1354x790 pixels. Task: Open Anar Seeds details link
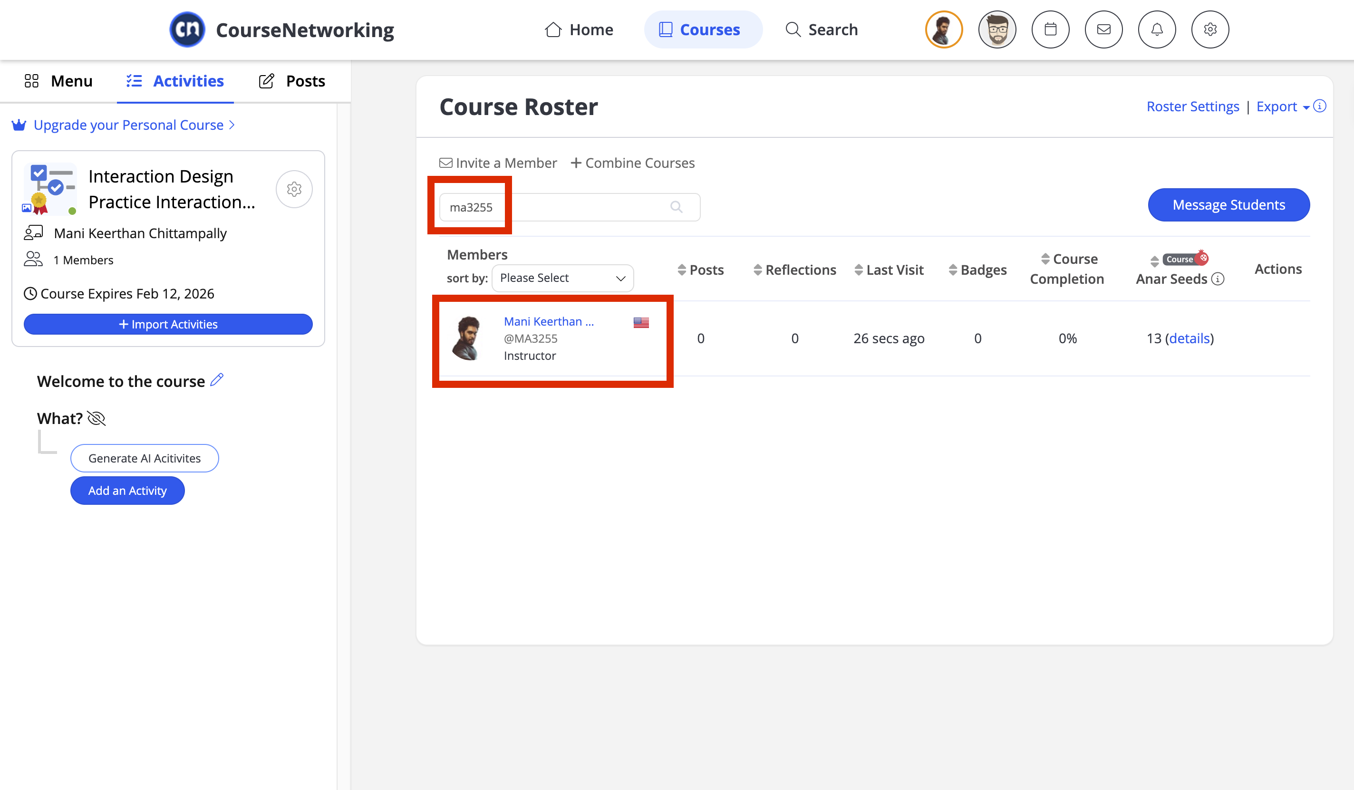[1190, 338]
